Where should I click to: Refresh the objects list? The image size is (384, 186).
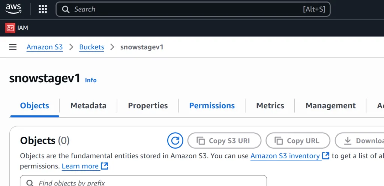coord(175,141)
